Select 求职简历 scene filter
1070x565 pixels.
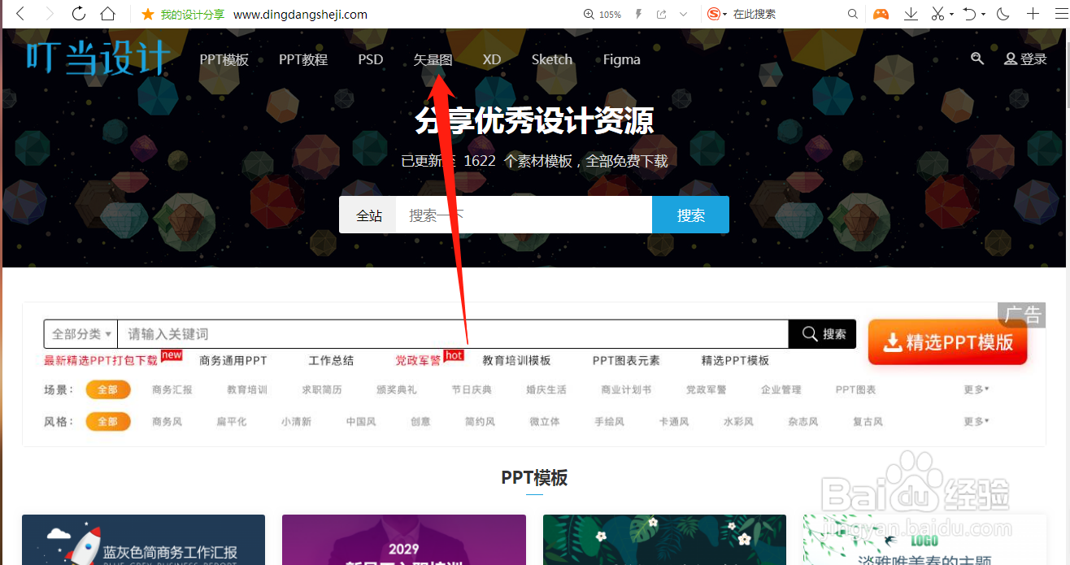click(x=322, y=389)
